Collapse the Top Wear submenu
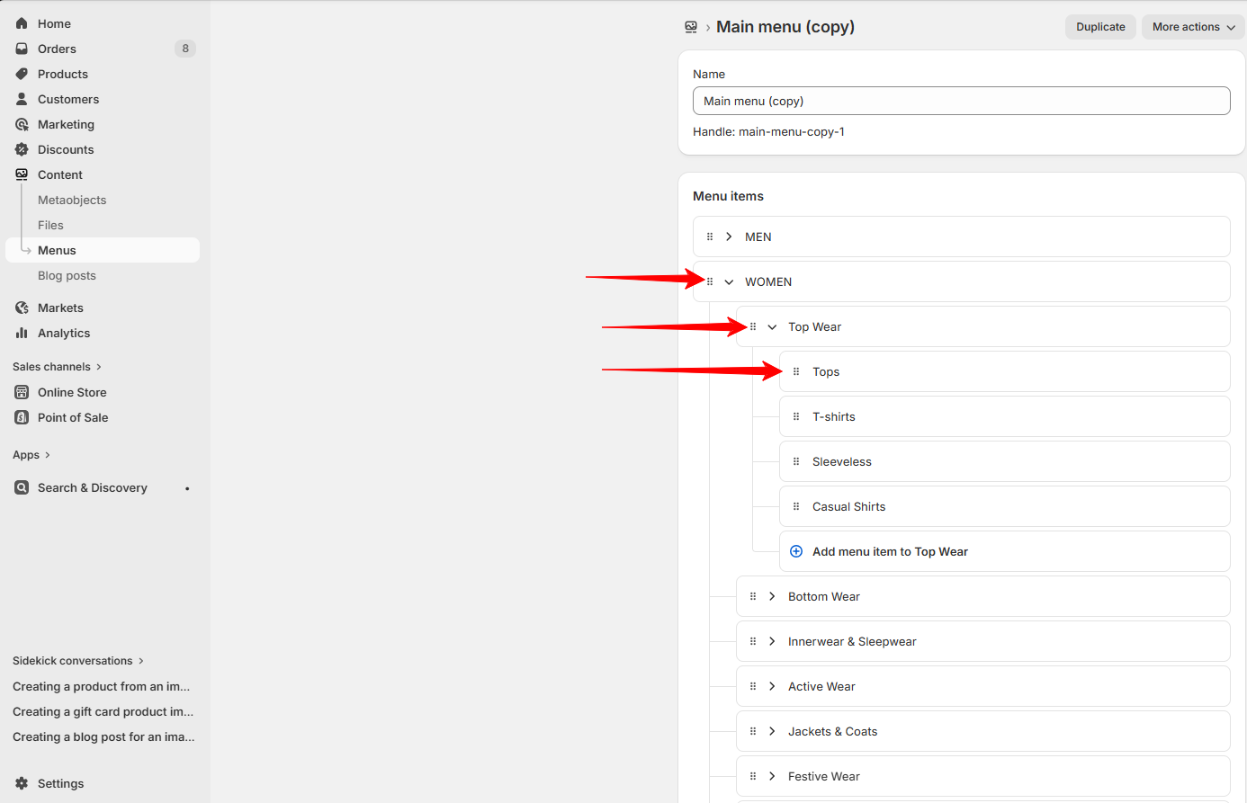Image resolution: width=1247 pixels, height=803 pixels. (x=772, y=326)
